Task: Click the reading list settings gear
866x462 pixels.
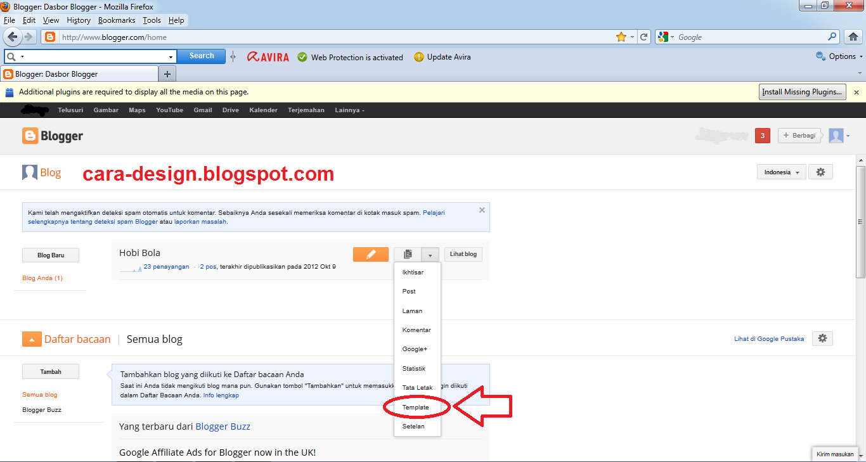Action: pos(822,338)
